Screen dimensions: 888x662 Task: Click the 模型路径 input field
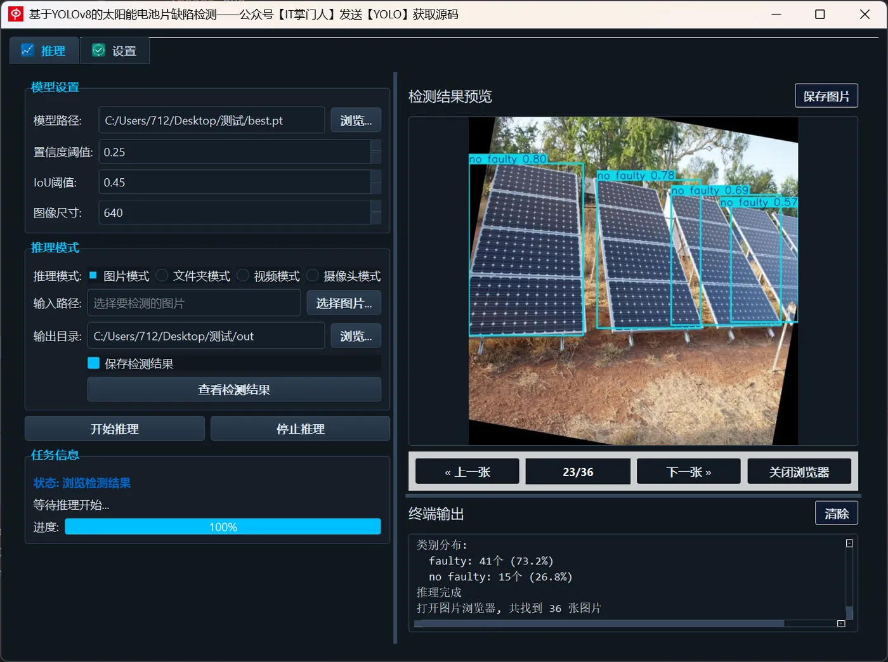pos(211,120)
